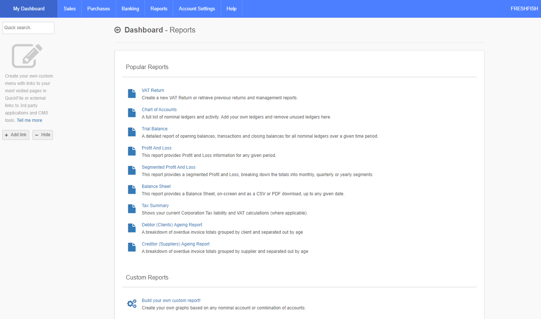Image resolution: width=541 pixels, height=319 pixels.
Task: Click the document icon next to VAT Return
Action: [132, 94]
